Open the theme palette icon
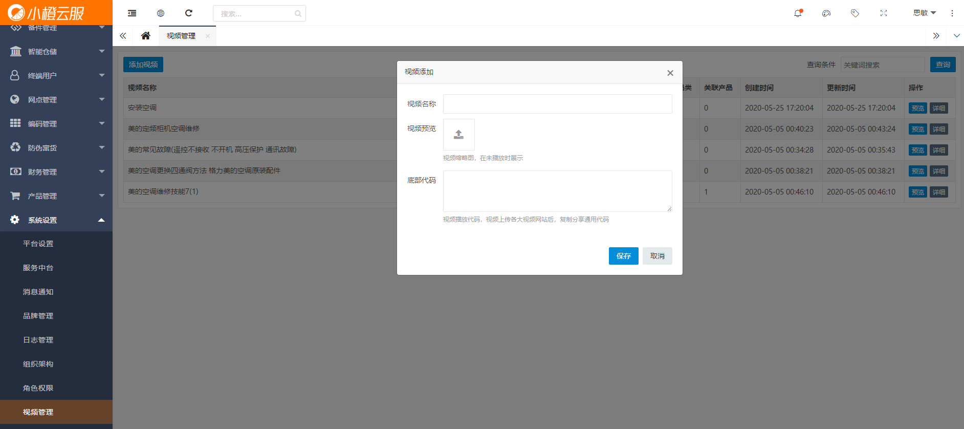 (826, 13)
